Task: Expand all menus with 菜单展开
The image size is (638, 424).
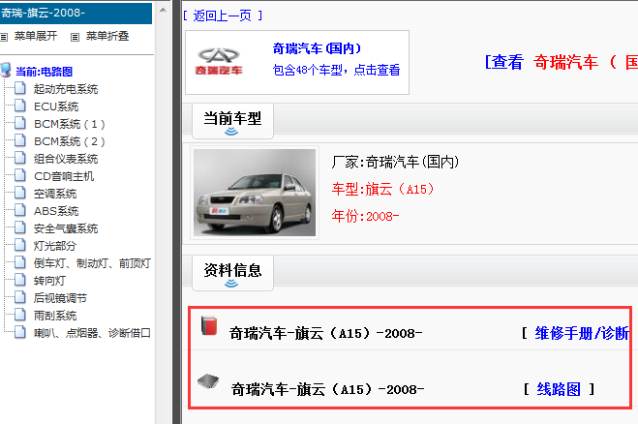Action: 36,36
